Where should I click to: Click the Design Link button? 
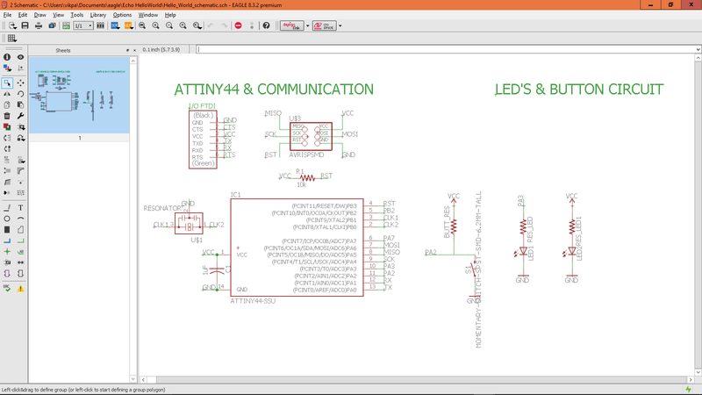(292, 25)
